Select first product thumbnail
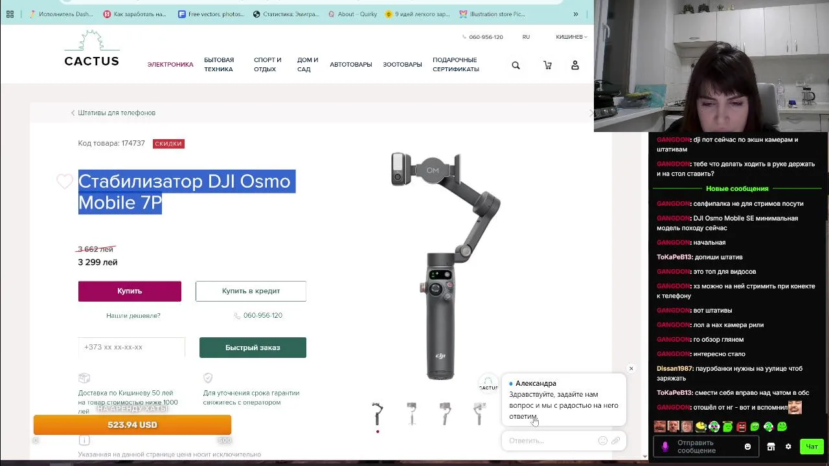Screen dimensions: 829x466 pyautogui.click(x=378, y=414)
